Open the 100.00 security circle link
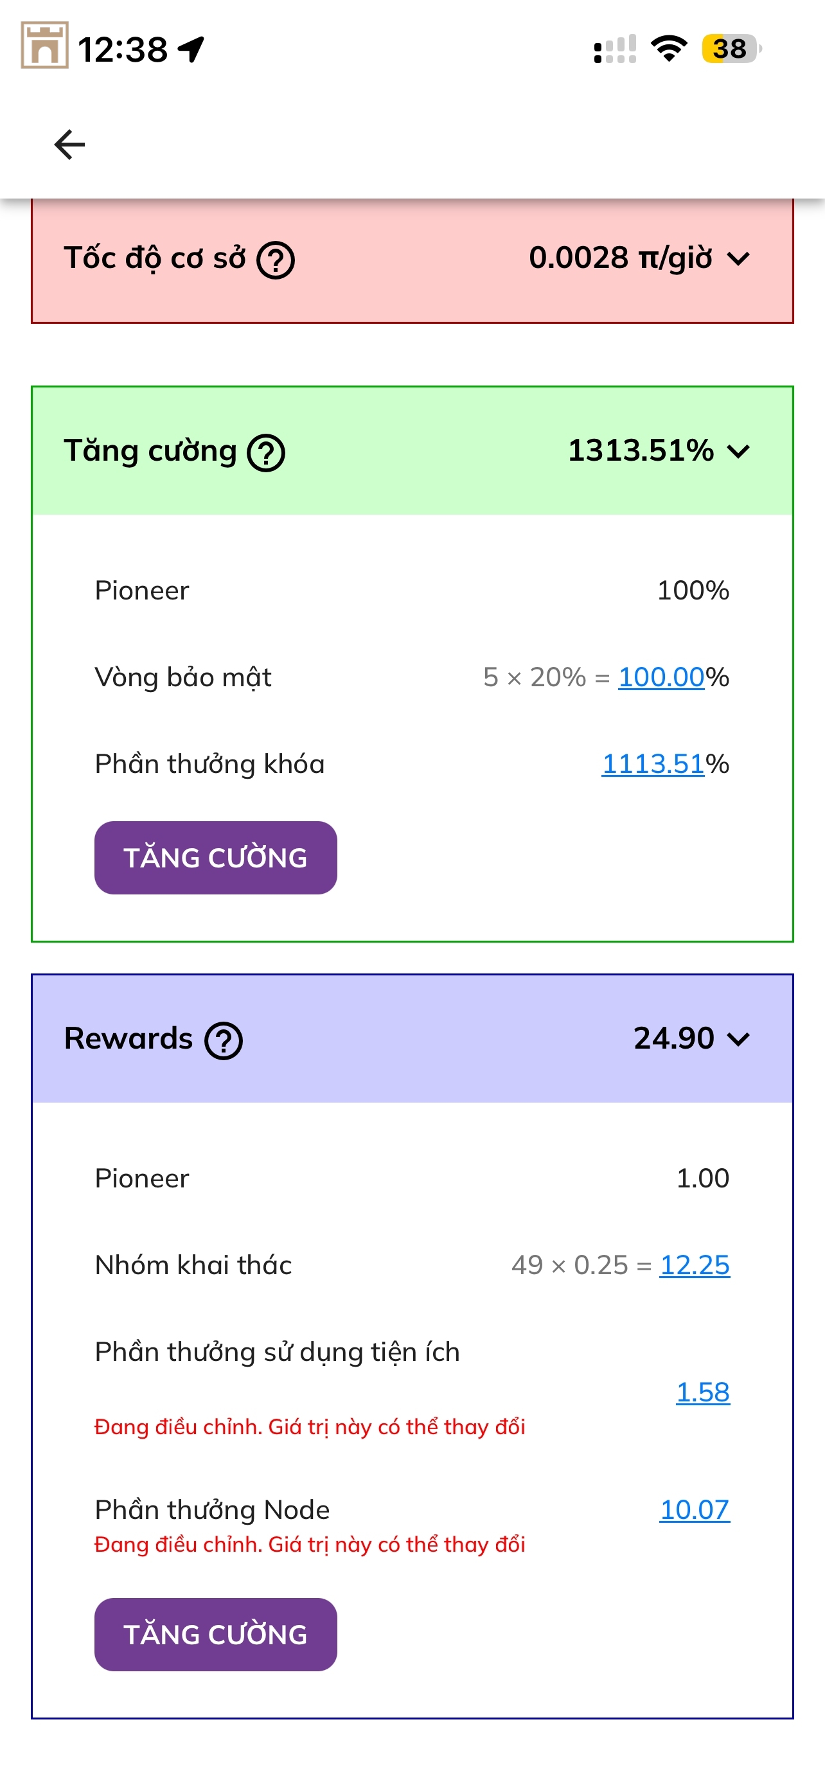 [x=661, y=677]
